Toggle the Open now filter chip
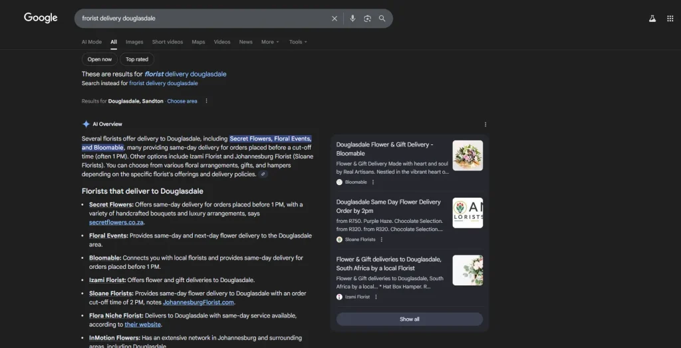Viewport: 681px width, 348px height. click(100, 59)
